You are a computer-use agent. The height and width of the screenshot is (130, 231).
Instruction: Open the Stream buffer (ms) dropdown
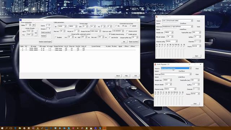click(135, 37)
